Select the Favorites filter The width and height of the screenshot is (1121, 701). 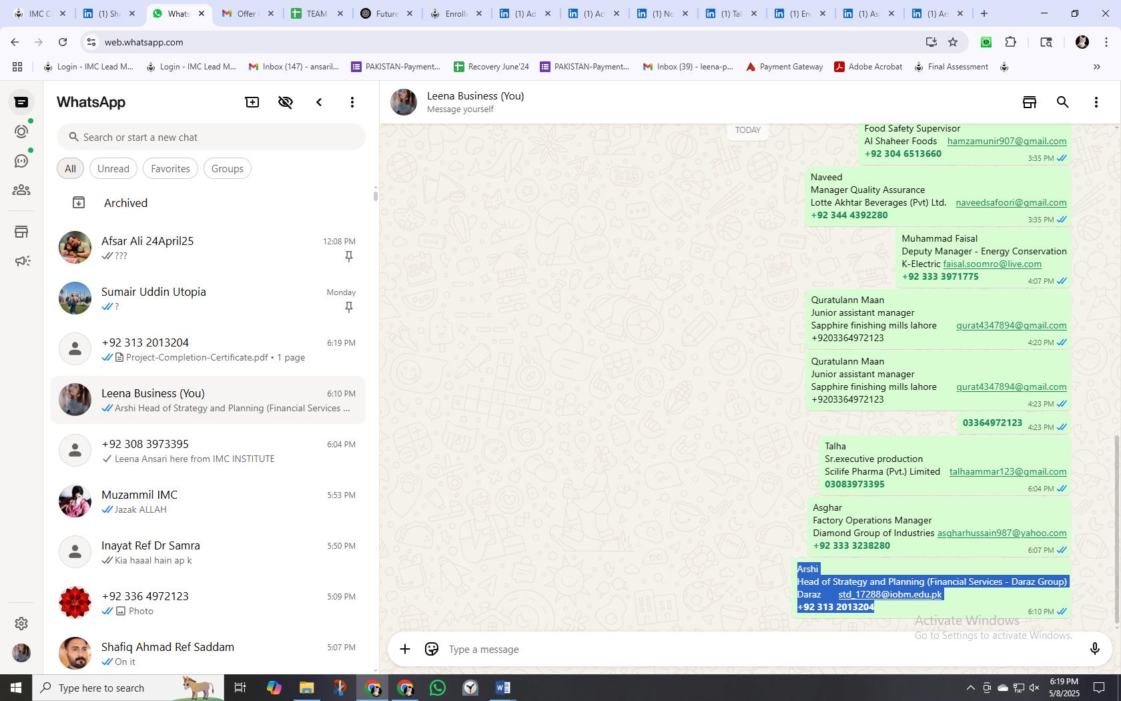click(x=170, y=169)
